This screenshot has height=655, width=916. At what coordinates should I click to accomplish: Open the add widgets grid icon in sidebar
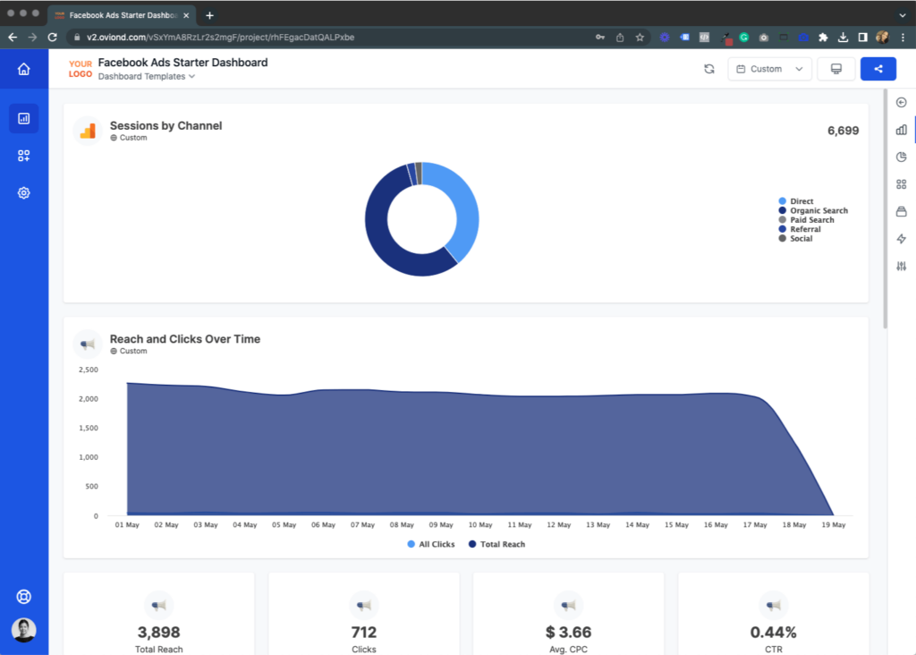[23, 156]
